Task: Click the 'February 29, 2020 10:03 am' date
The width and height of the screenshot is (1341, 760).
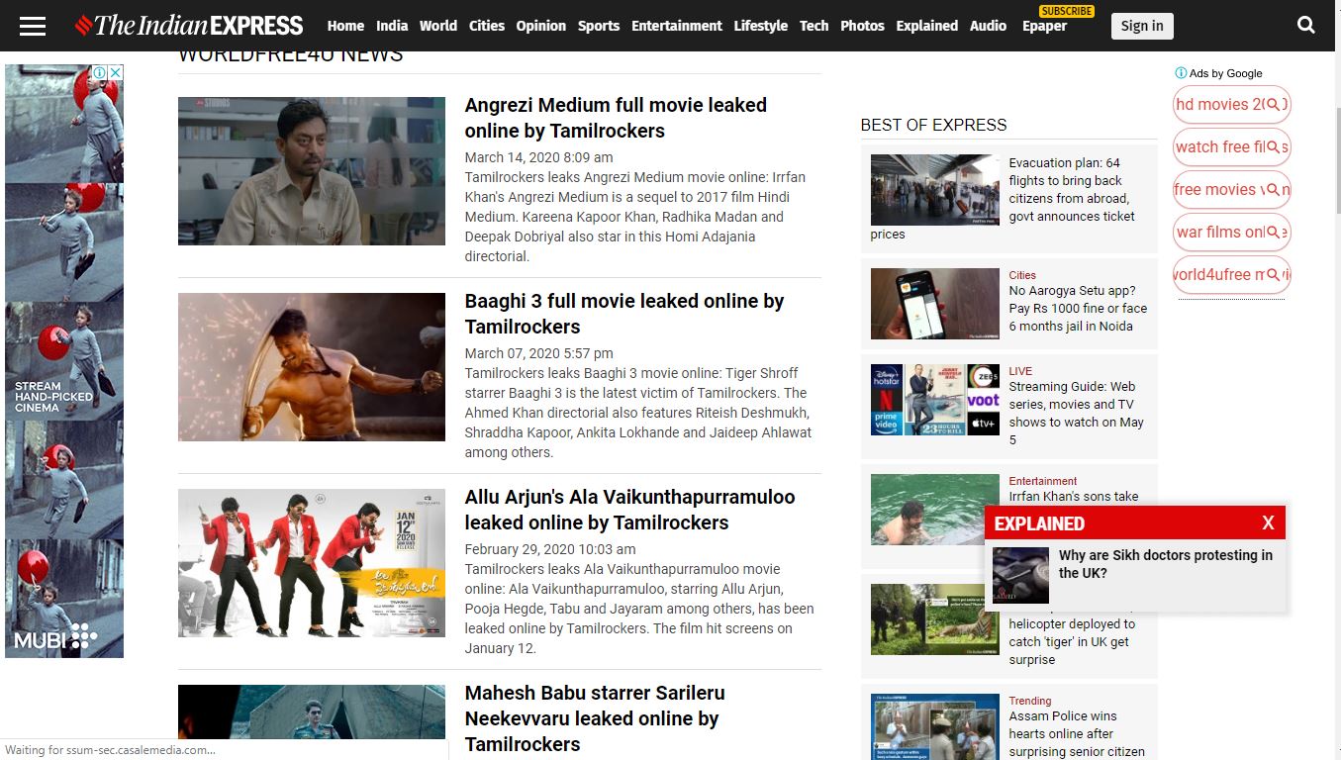Action: pyautogui.click(x=550, y=549)
